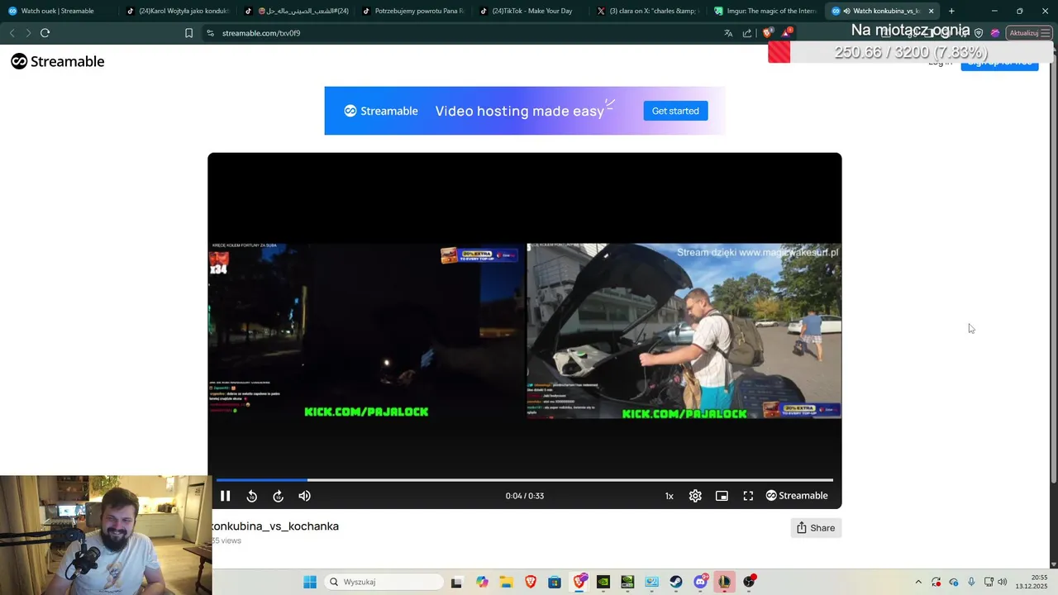Open the page translate icon

pyautogui.click(x=728, y=33)
